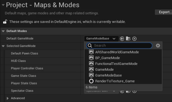Select the Game State Class row
This screenshot has height=102, width=172.
coord(43,76)
